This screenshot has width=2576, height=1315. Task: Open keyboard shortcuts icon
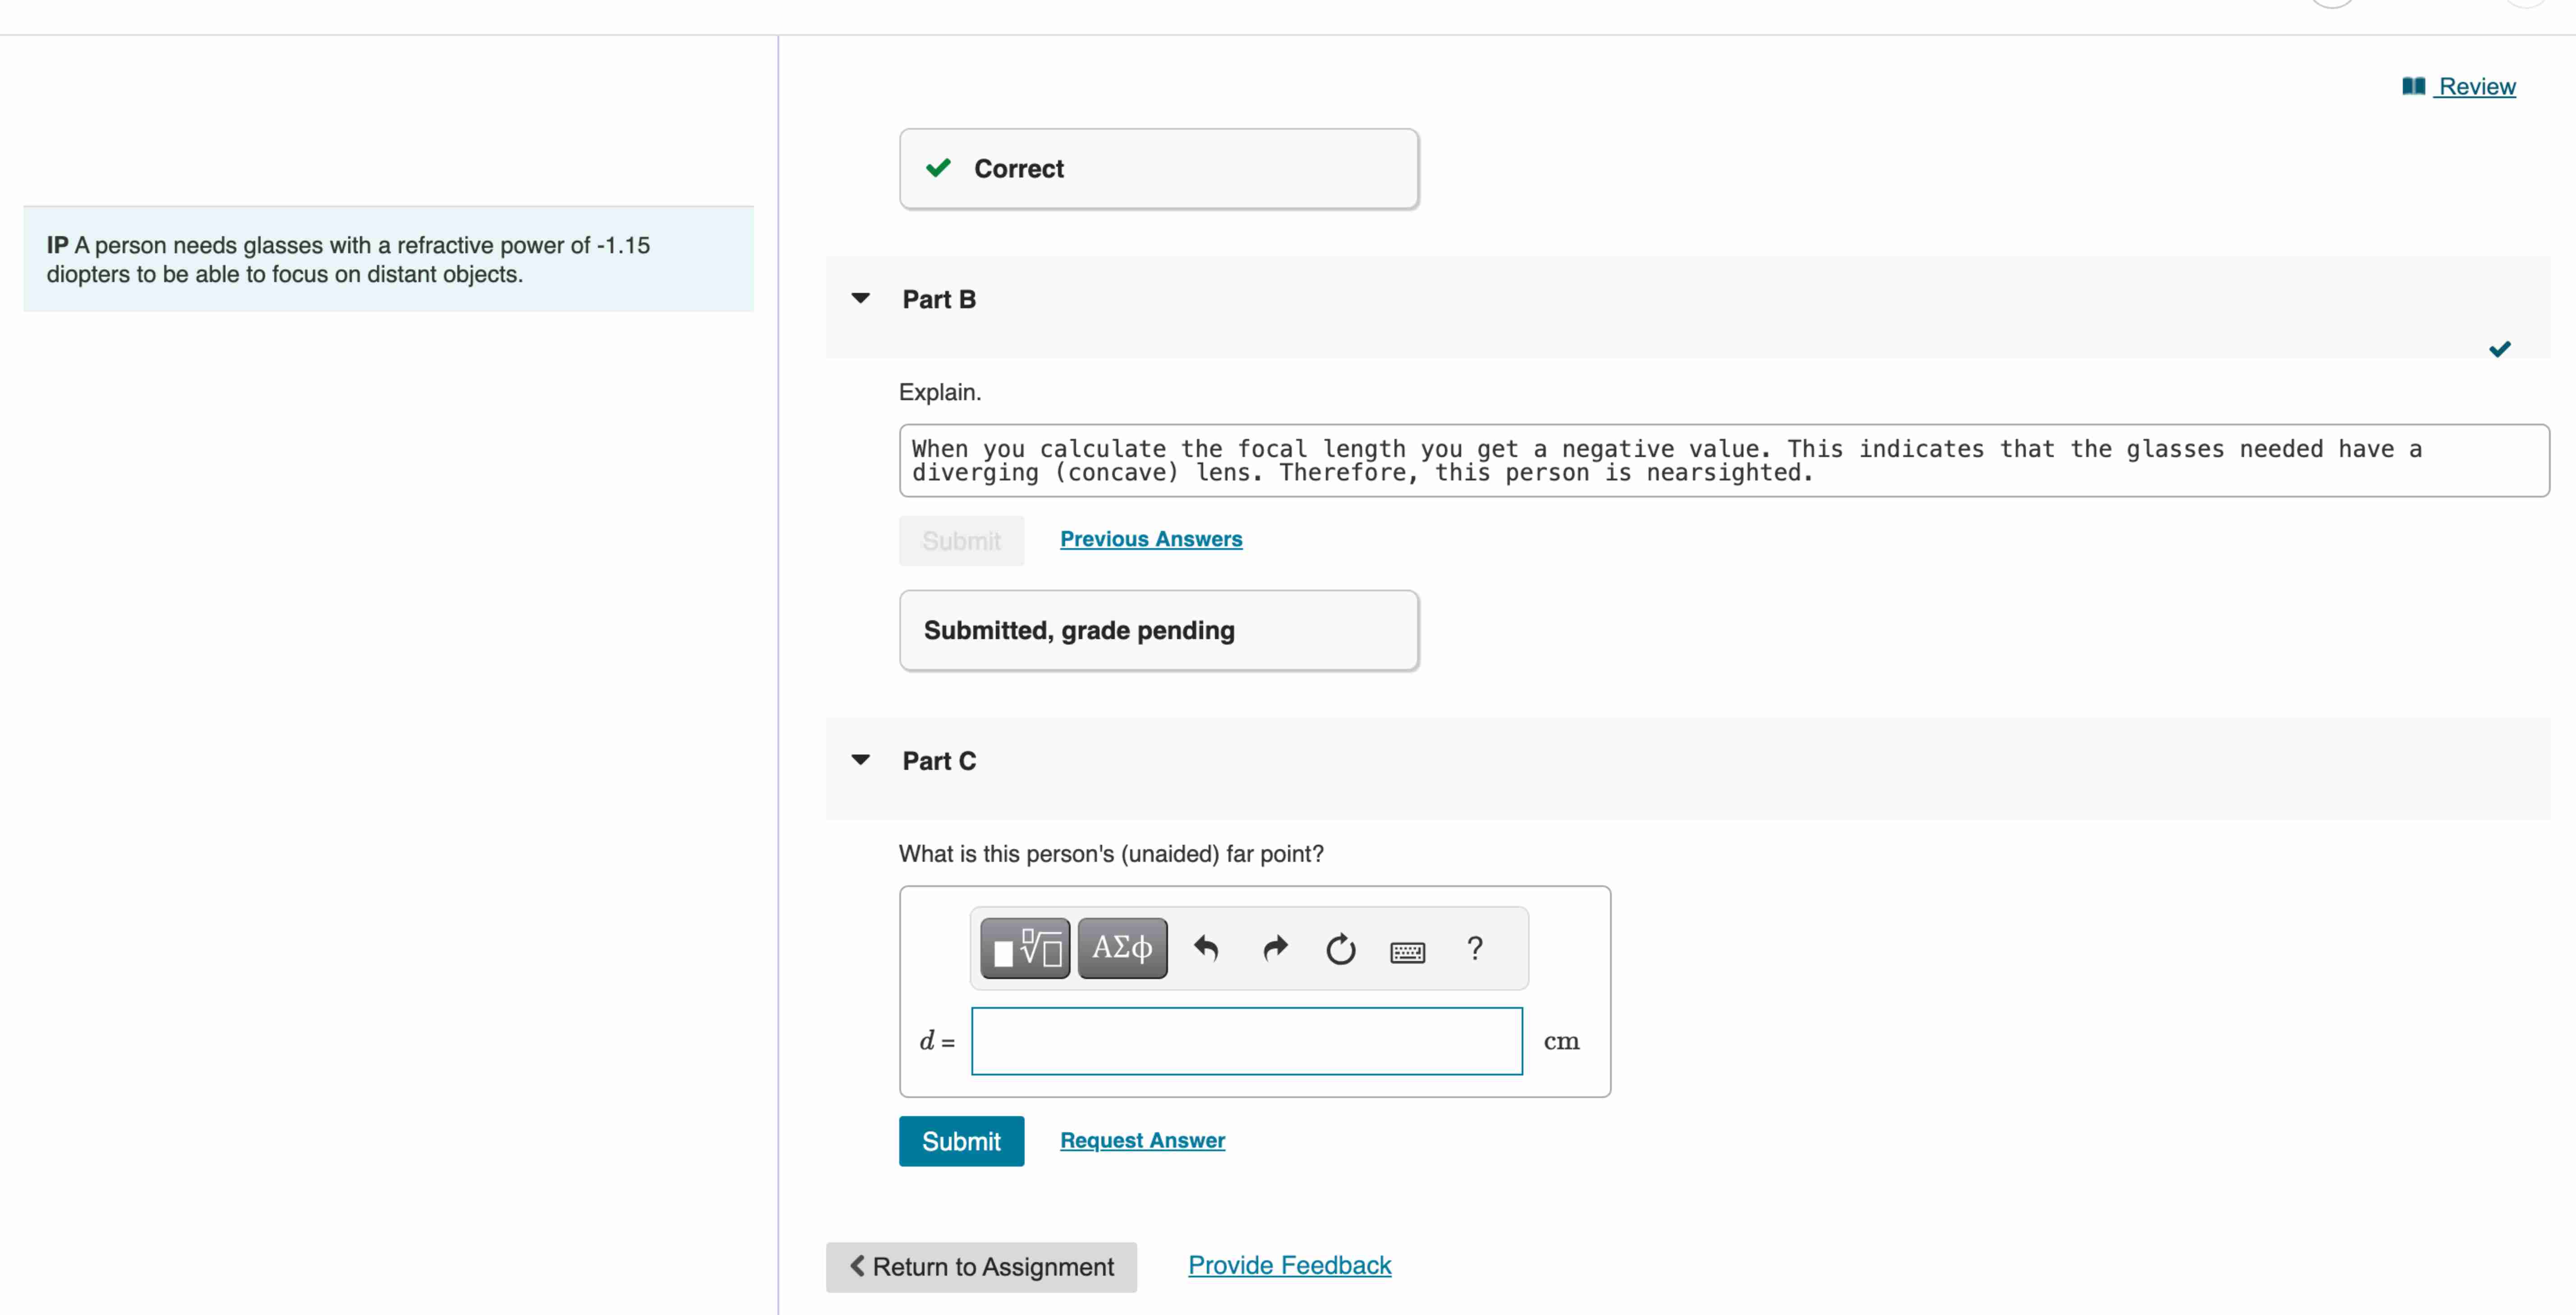click(1407, 951)
